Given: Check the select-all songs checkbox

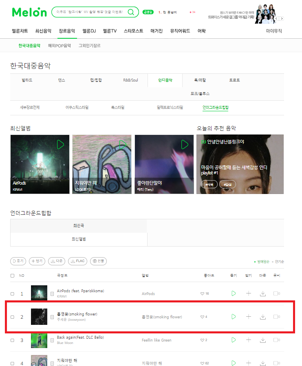Looking at the screenshot, I should pos(12,276).
